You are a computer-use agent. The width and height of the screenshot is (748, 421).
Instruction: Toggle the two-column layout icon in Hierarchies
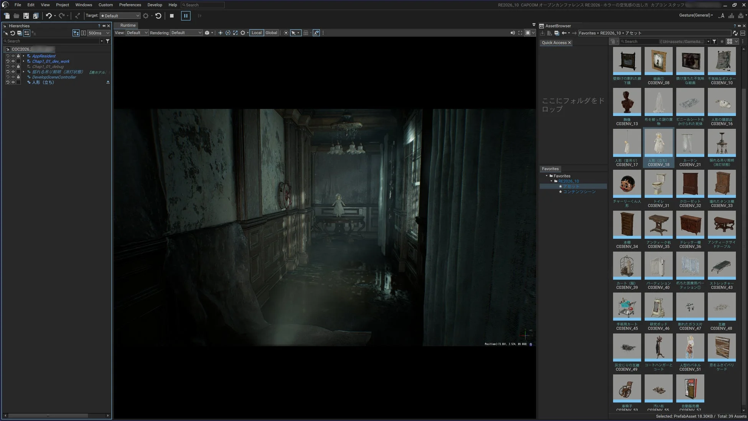point(83,33)
